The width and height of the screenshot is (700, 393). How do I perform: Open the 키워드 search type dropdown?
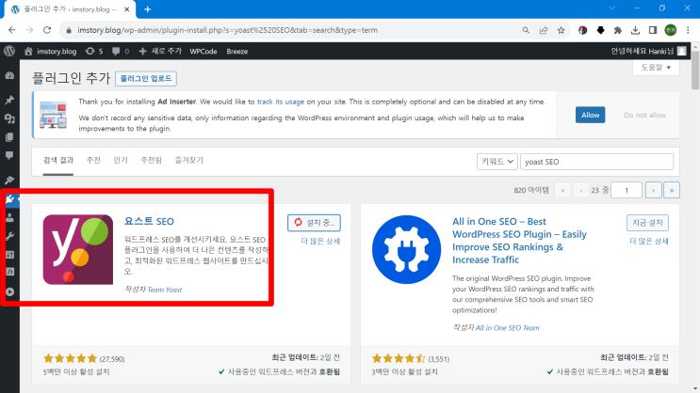pos(497,162)
